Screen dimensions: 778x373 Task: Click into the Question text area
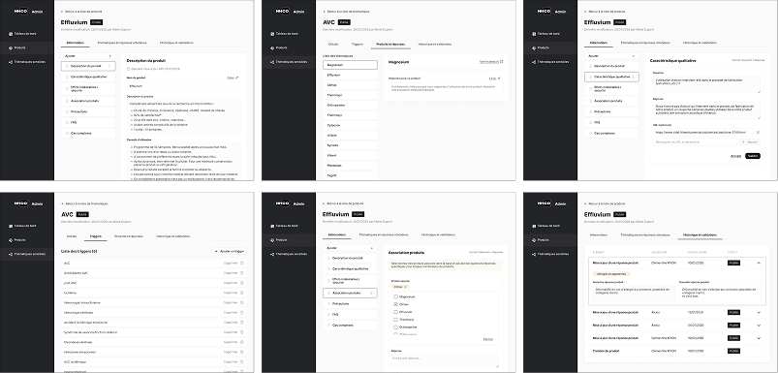click(706, 84)
